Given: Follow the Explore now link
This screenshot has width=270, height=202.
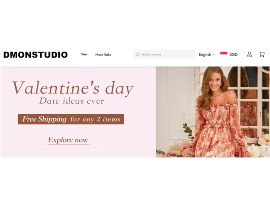Looking at the screenshot, I should click(68, 140).
